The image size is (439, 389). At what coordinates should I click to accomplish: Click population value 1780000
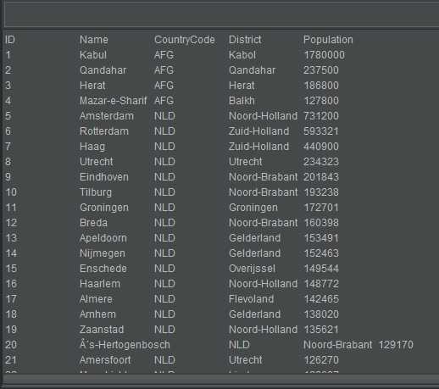pos(324,55)
